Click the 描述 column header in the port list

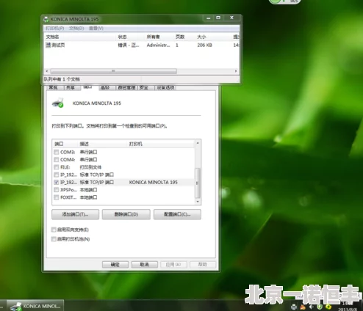(x=103, y=144)
